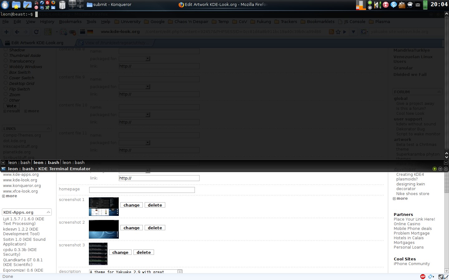This screenshot has height=280, width=449.
Task: Open the trash can in the panel
Action: (x=62, y=5)
